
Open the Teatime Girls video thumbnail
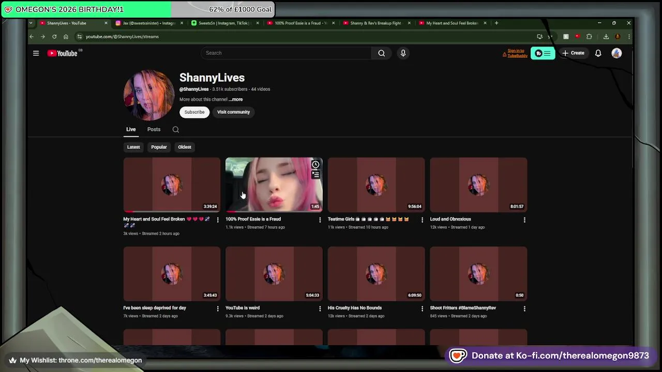point(377,185)
